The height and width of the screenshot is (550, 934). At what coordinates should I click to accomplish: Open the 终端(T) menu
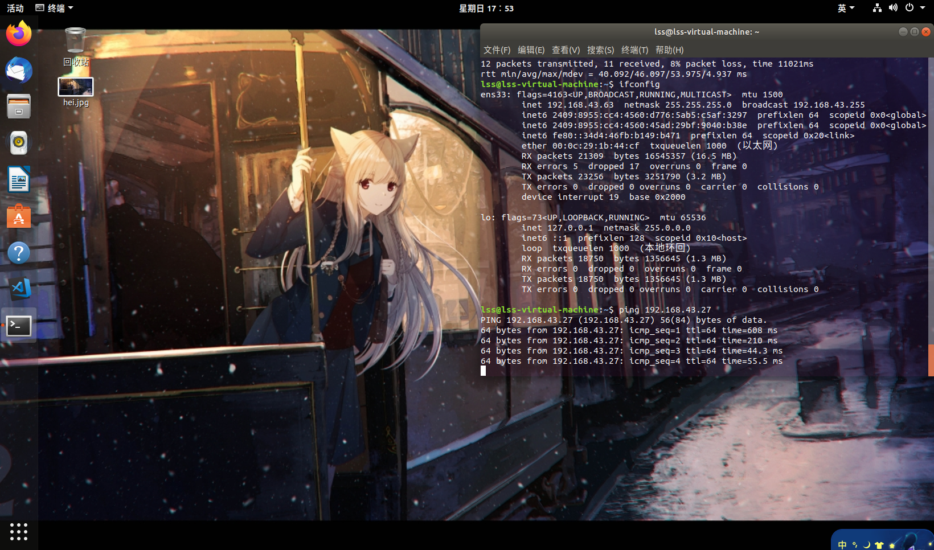click(635, 50)
